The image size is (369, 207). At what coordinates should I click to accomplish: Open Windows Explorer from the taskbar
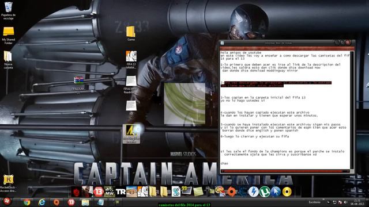click(x=85, y=202)
